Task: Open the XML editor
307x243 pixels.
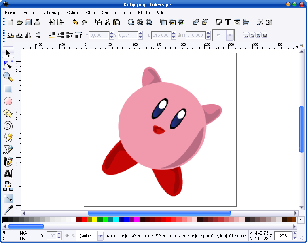Action: (x=237, y=22)
